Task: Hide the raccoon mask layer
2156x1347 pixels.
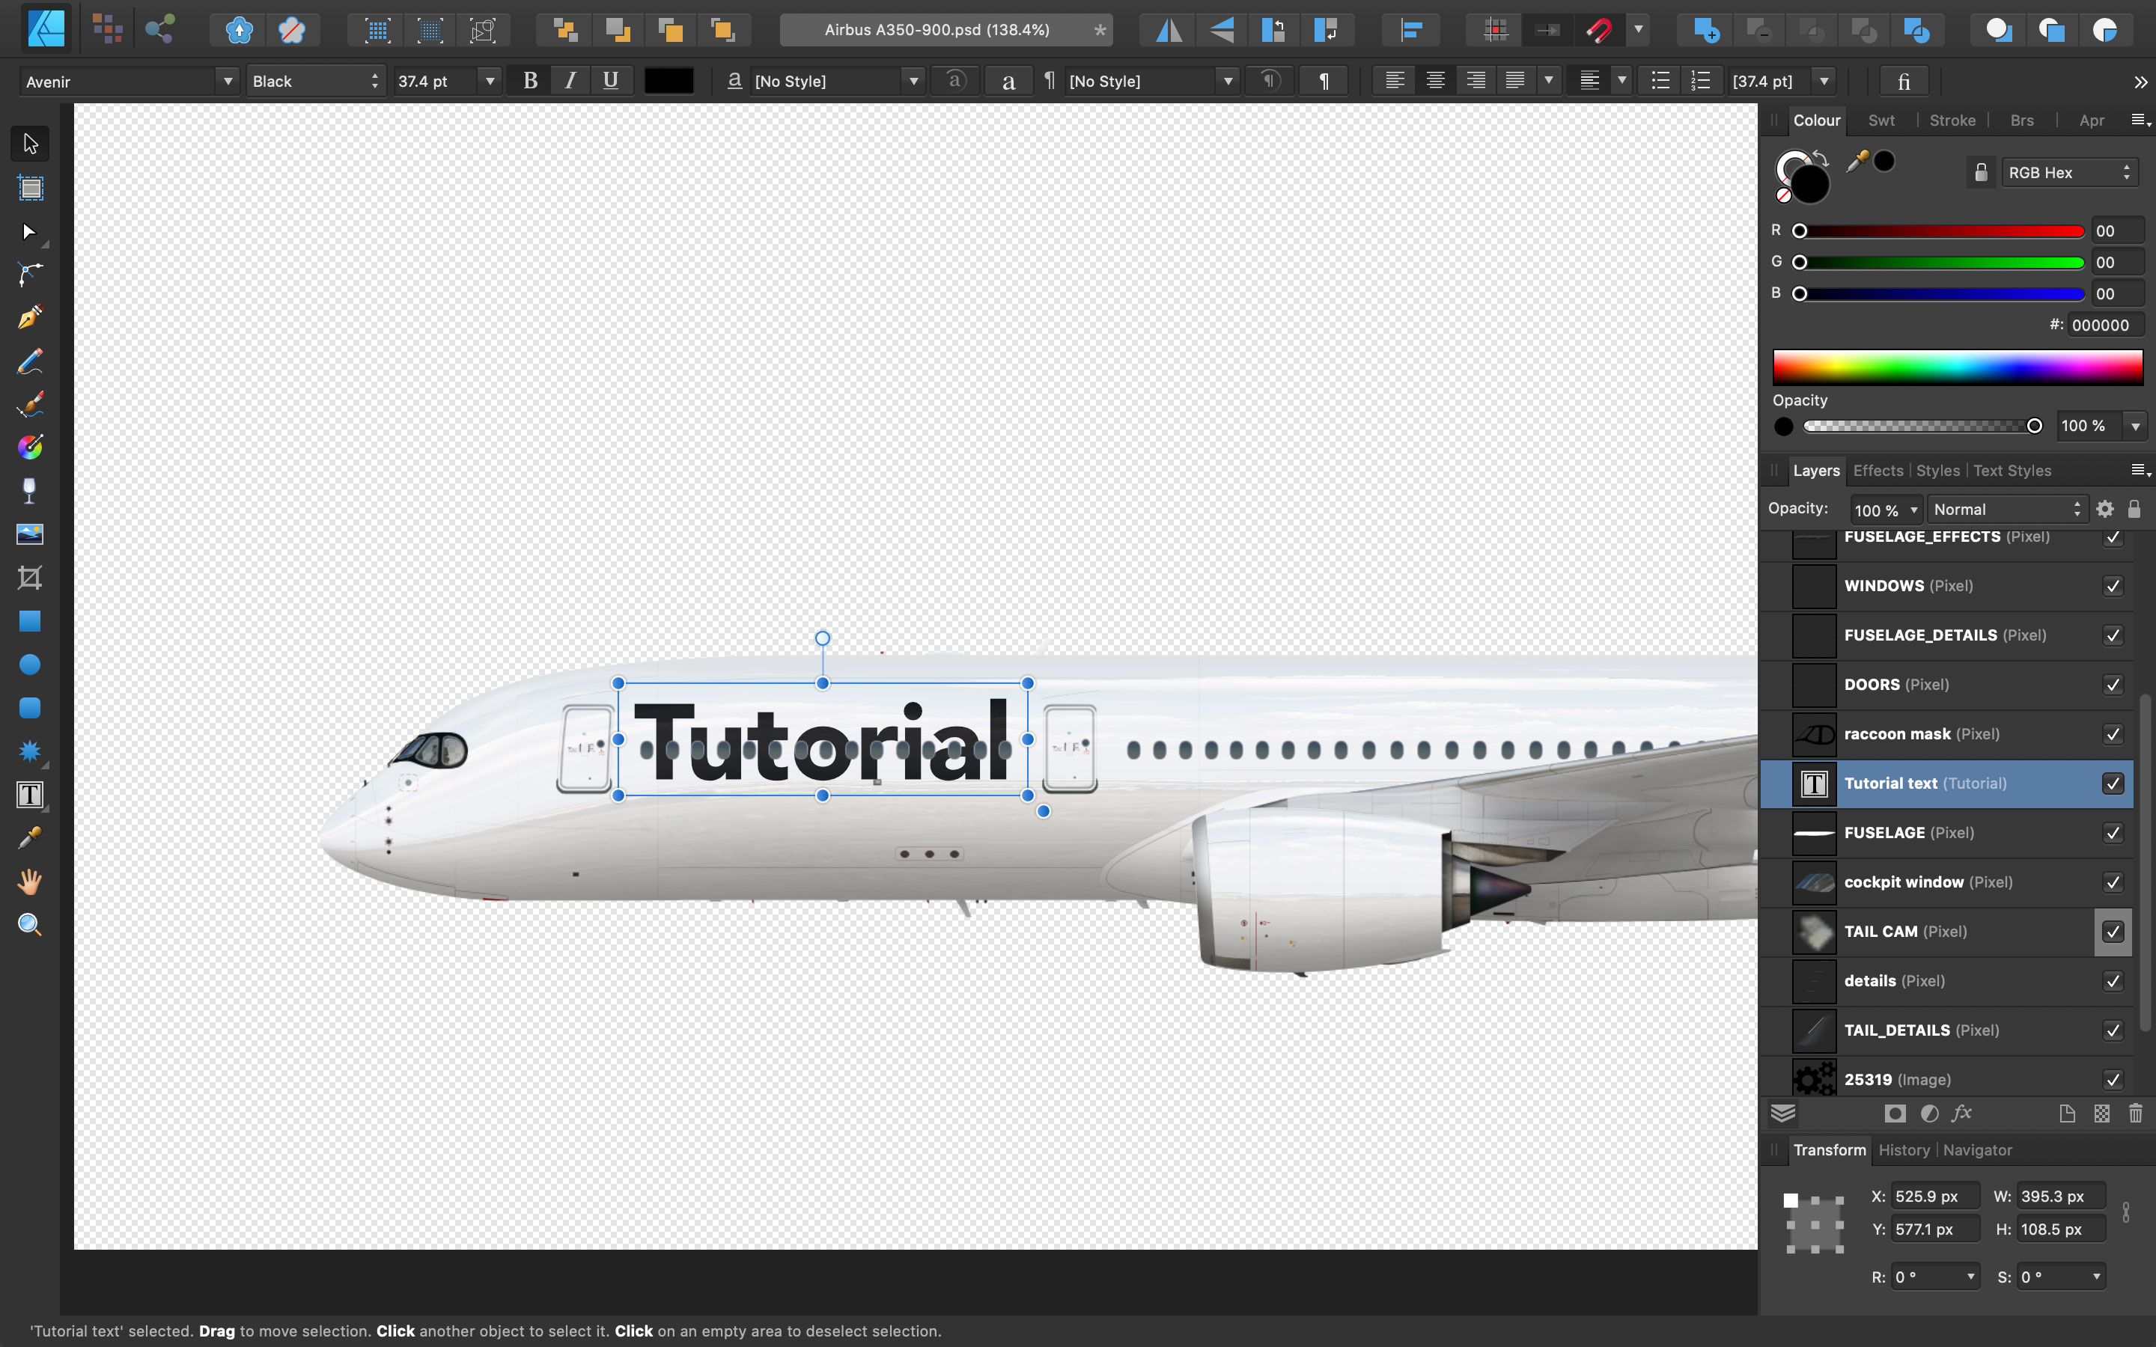Action: point(2113,734)
